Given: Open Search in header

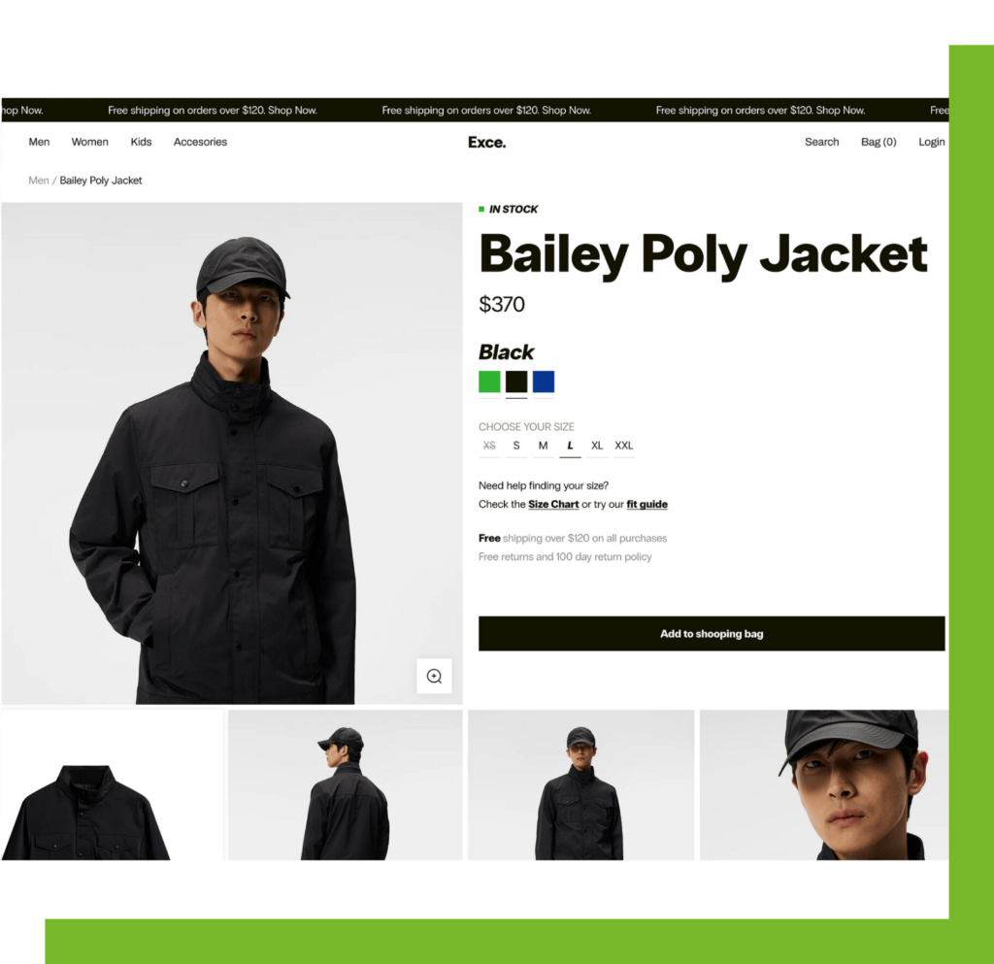Looking at the screenshot, I should (x=821, y=142).
